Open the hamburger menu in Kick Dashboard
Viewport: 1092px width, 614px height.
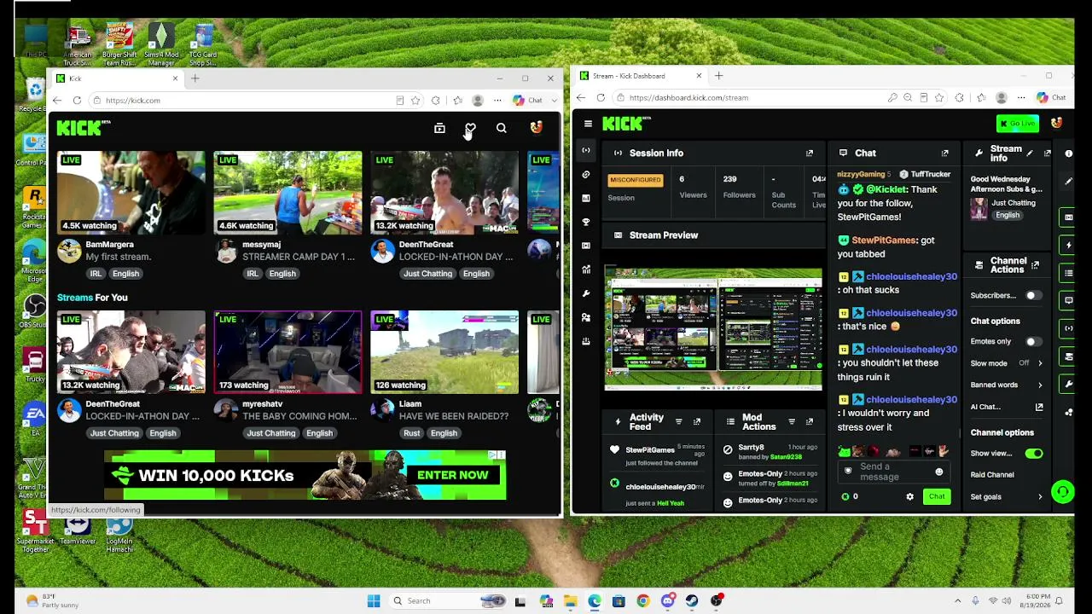click(x=588, y=124)
